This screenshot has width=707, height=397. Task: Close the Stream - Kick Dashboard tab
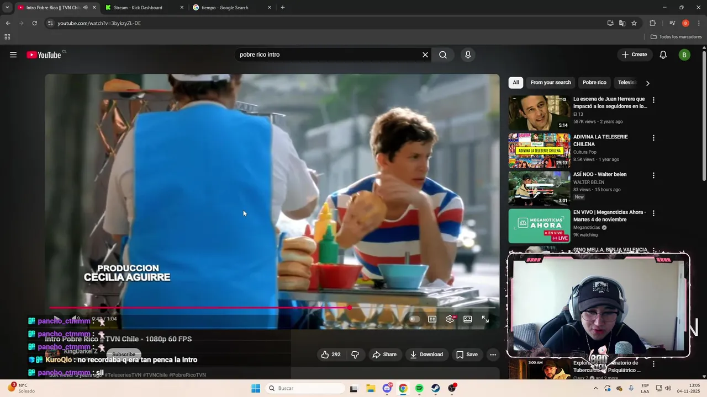click(182, 8)
